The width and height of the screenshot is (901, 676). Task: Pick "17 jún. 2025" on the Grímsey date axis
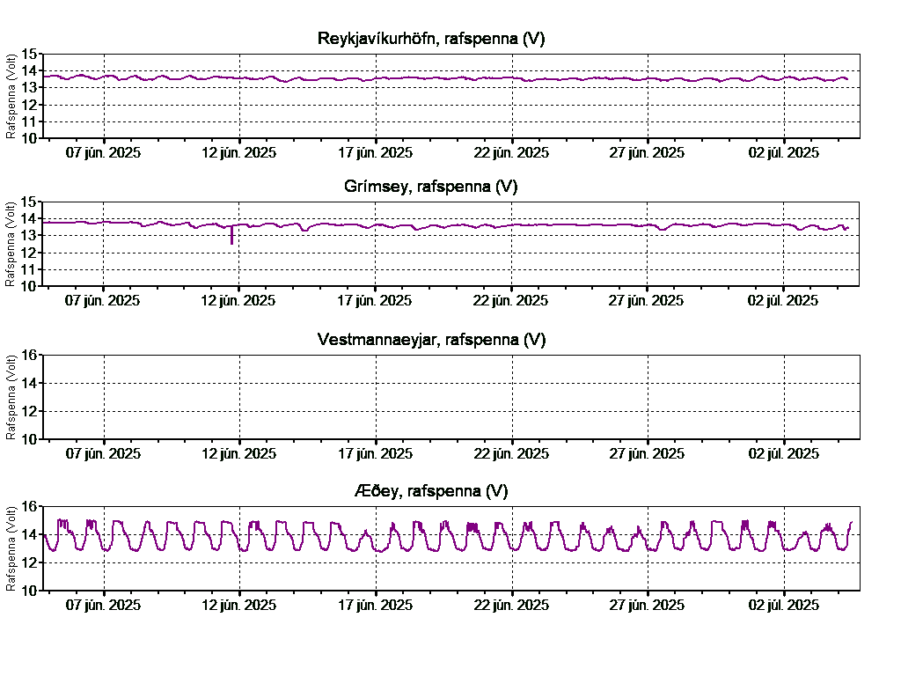[x=375, y=301]
